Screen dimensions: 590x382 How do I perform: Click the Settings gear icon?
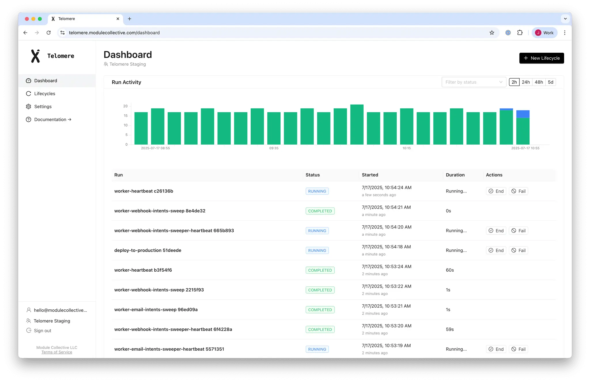tap(29, 107)
